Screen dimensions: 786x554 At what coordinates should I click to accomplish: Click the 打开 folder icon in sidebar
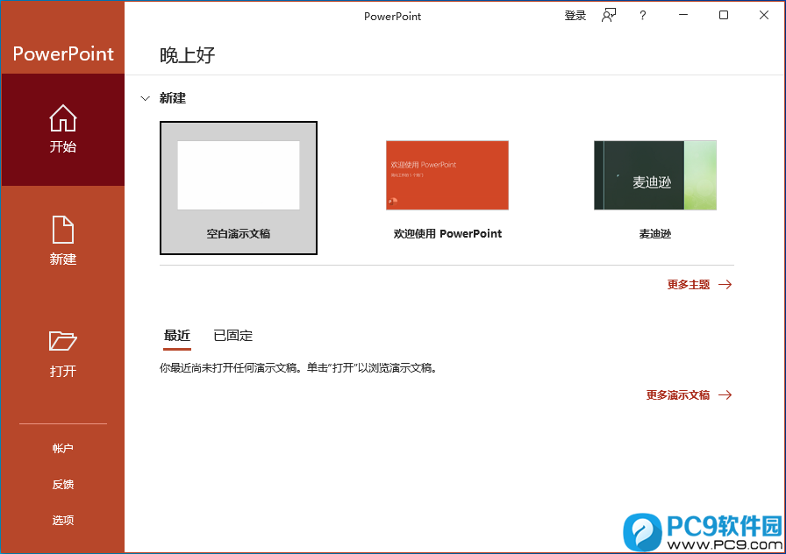[x=62, y=341]
